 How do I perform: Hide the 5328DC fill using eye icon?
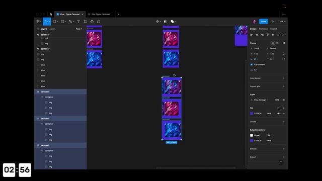(x=278, y=114)
